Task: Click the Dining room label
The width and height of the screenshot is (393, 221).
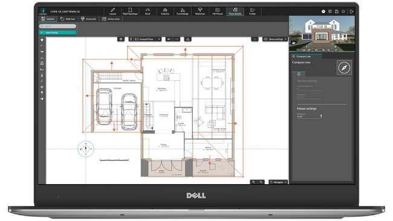Action: [219, 71]
